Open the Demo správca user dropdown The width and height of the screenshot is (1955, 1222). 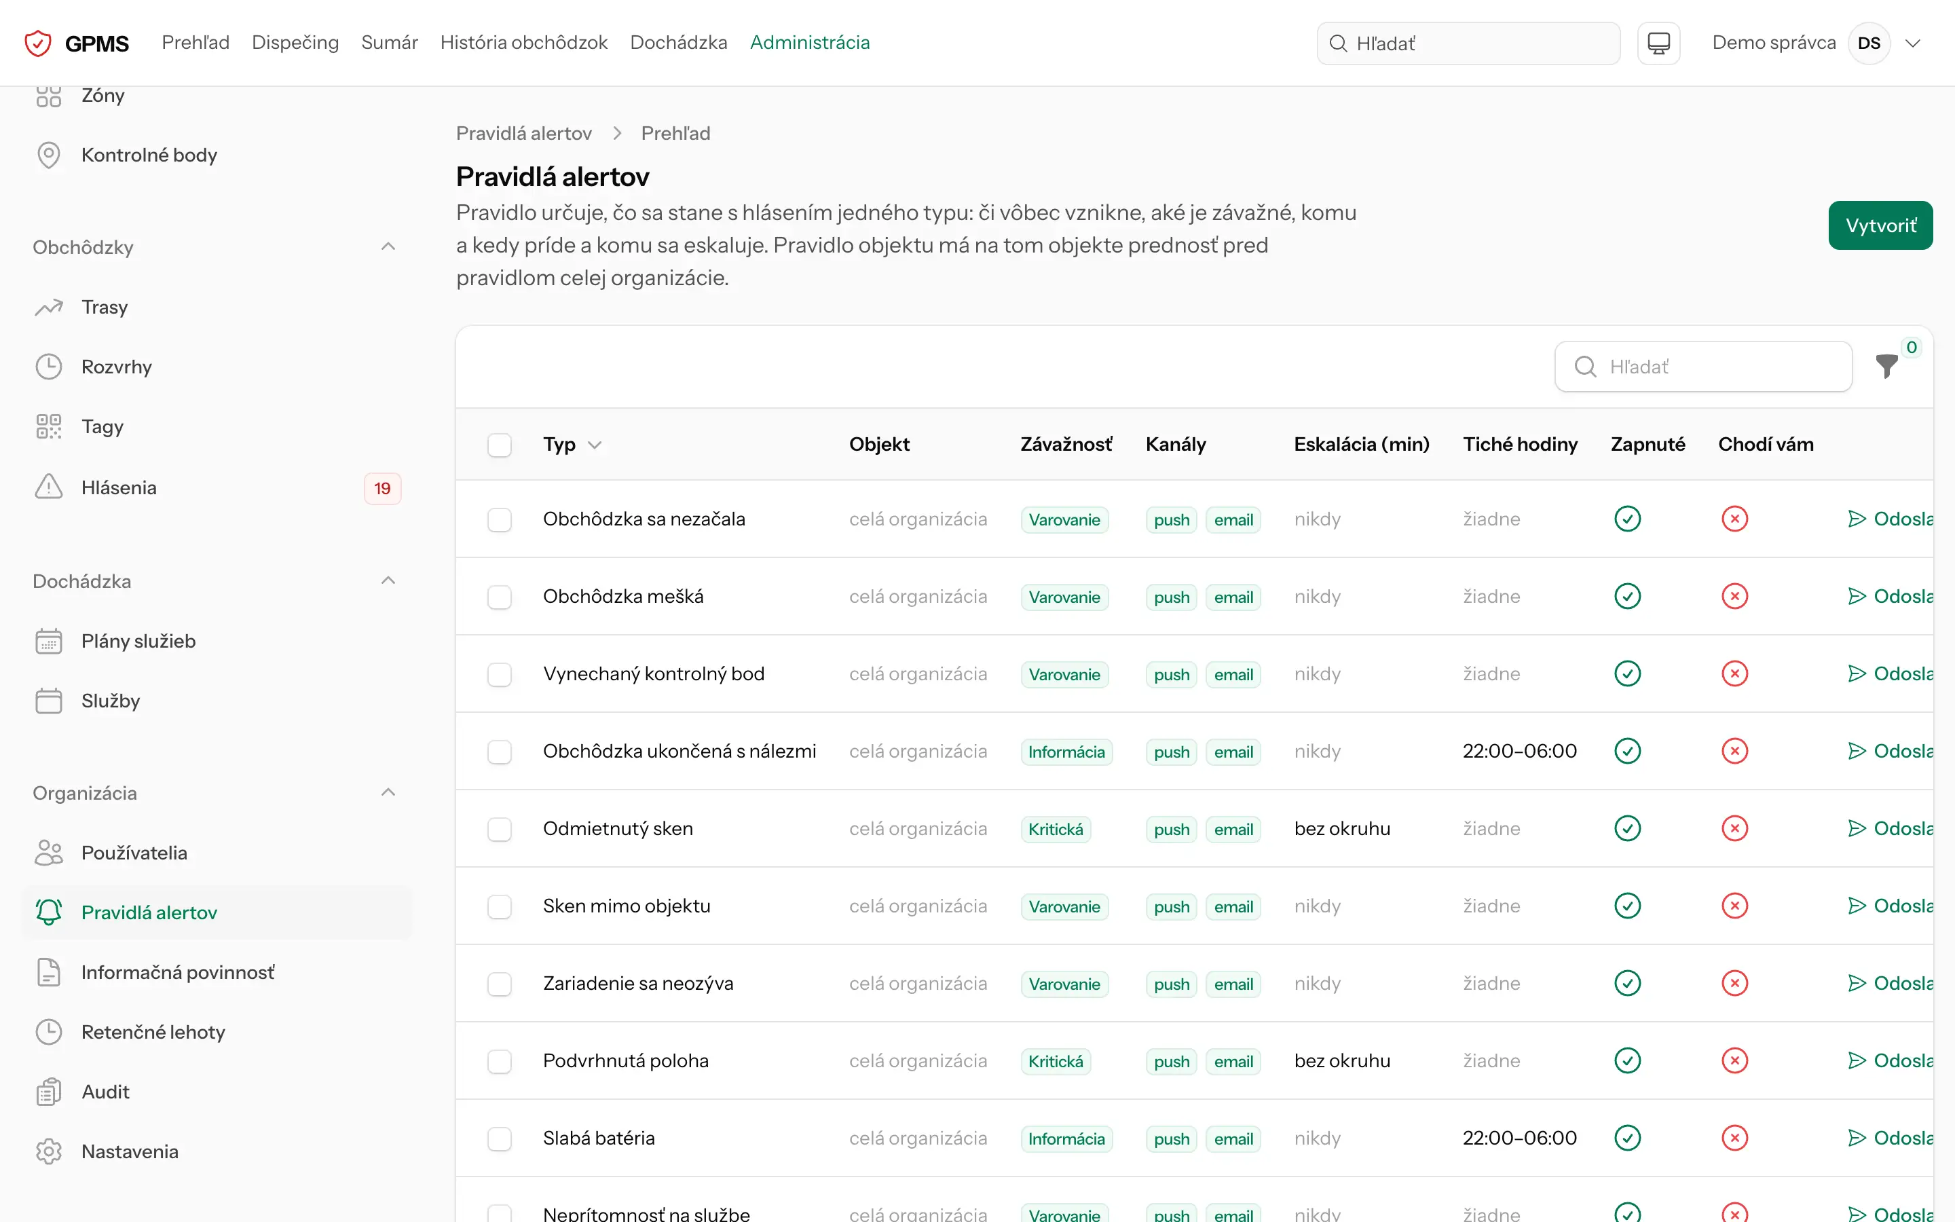(x=1912, y=43)
